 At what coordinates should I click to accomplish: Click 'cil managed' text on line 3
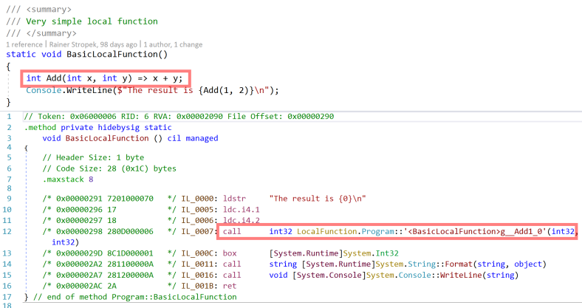(x=193, y=138)
